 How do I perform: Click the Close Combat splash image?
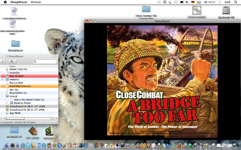pos(162,81)
